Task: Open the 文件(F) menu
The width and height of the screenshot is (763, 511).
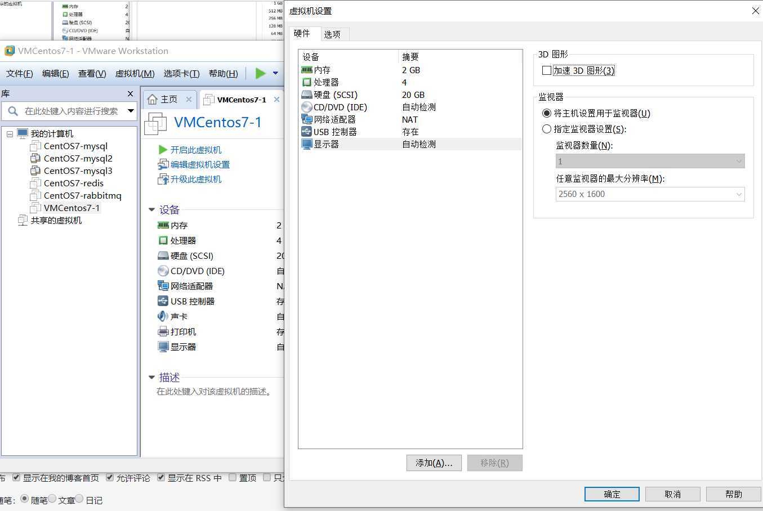Action: click(x=19, y=74)
